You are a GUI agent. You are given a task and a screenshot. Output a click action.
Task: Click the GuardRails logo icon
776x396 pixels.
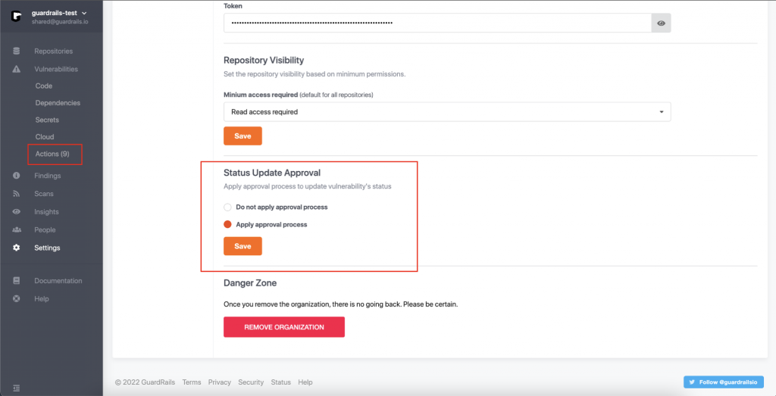16,17
